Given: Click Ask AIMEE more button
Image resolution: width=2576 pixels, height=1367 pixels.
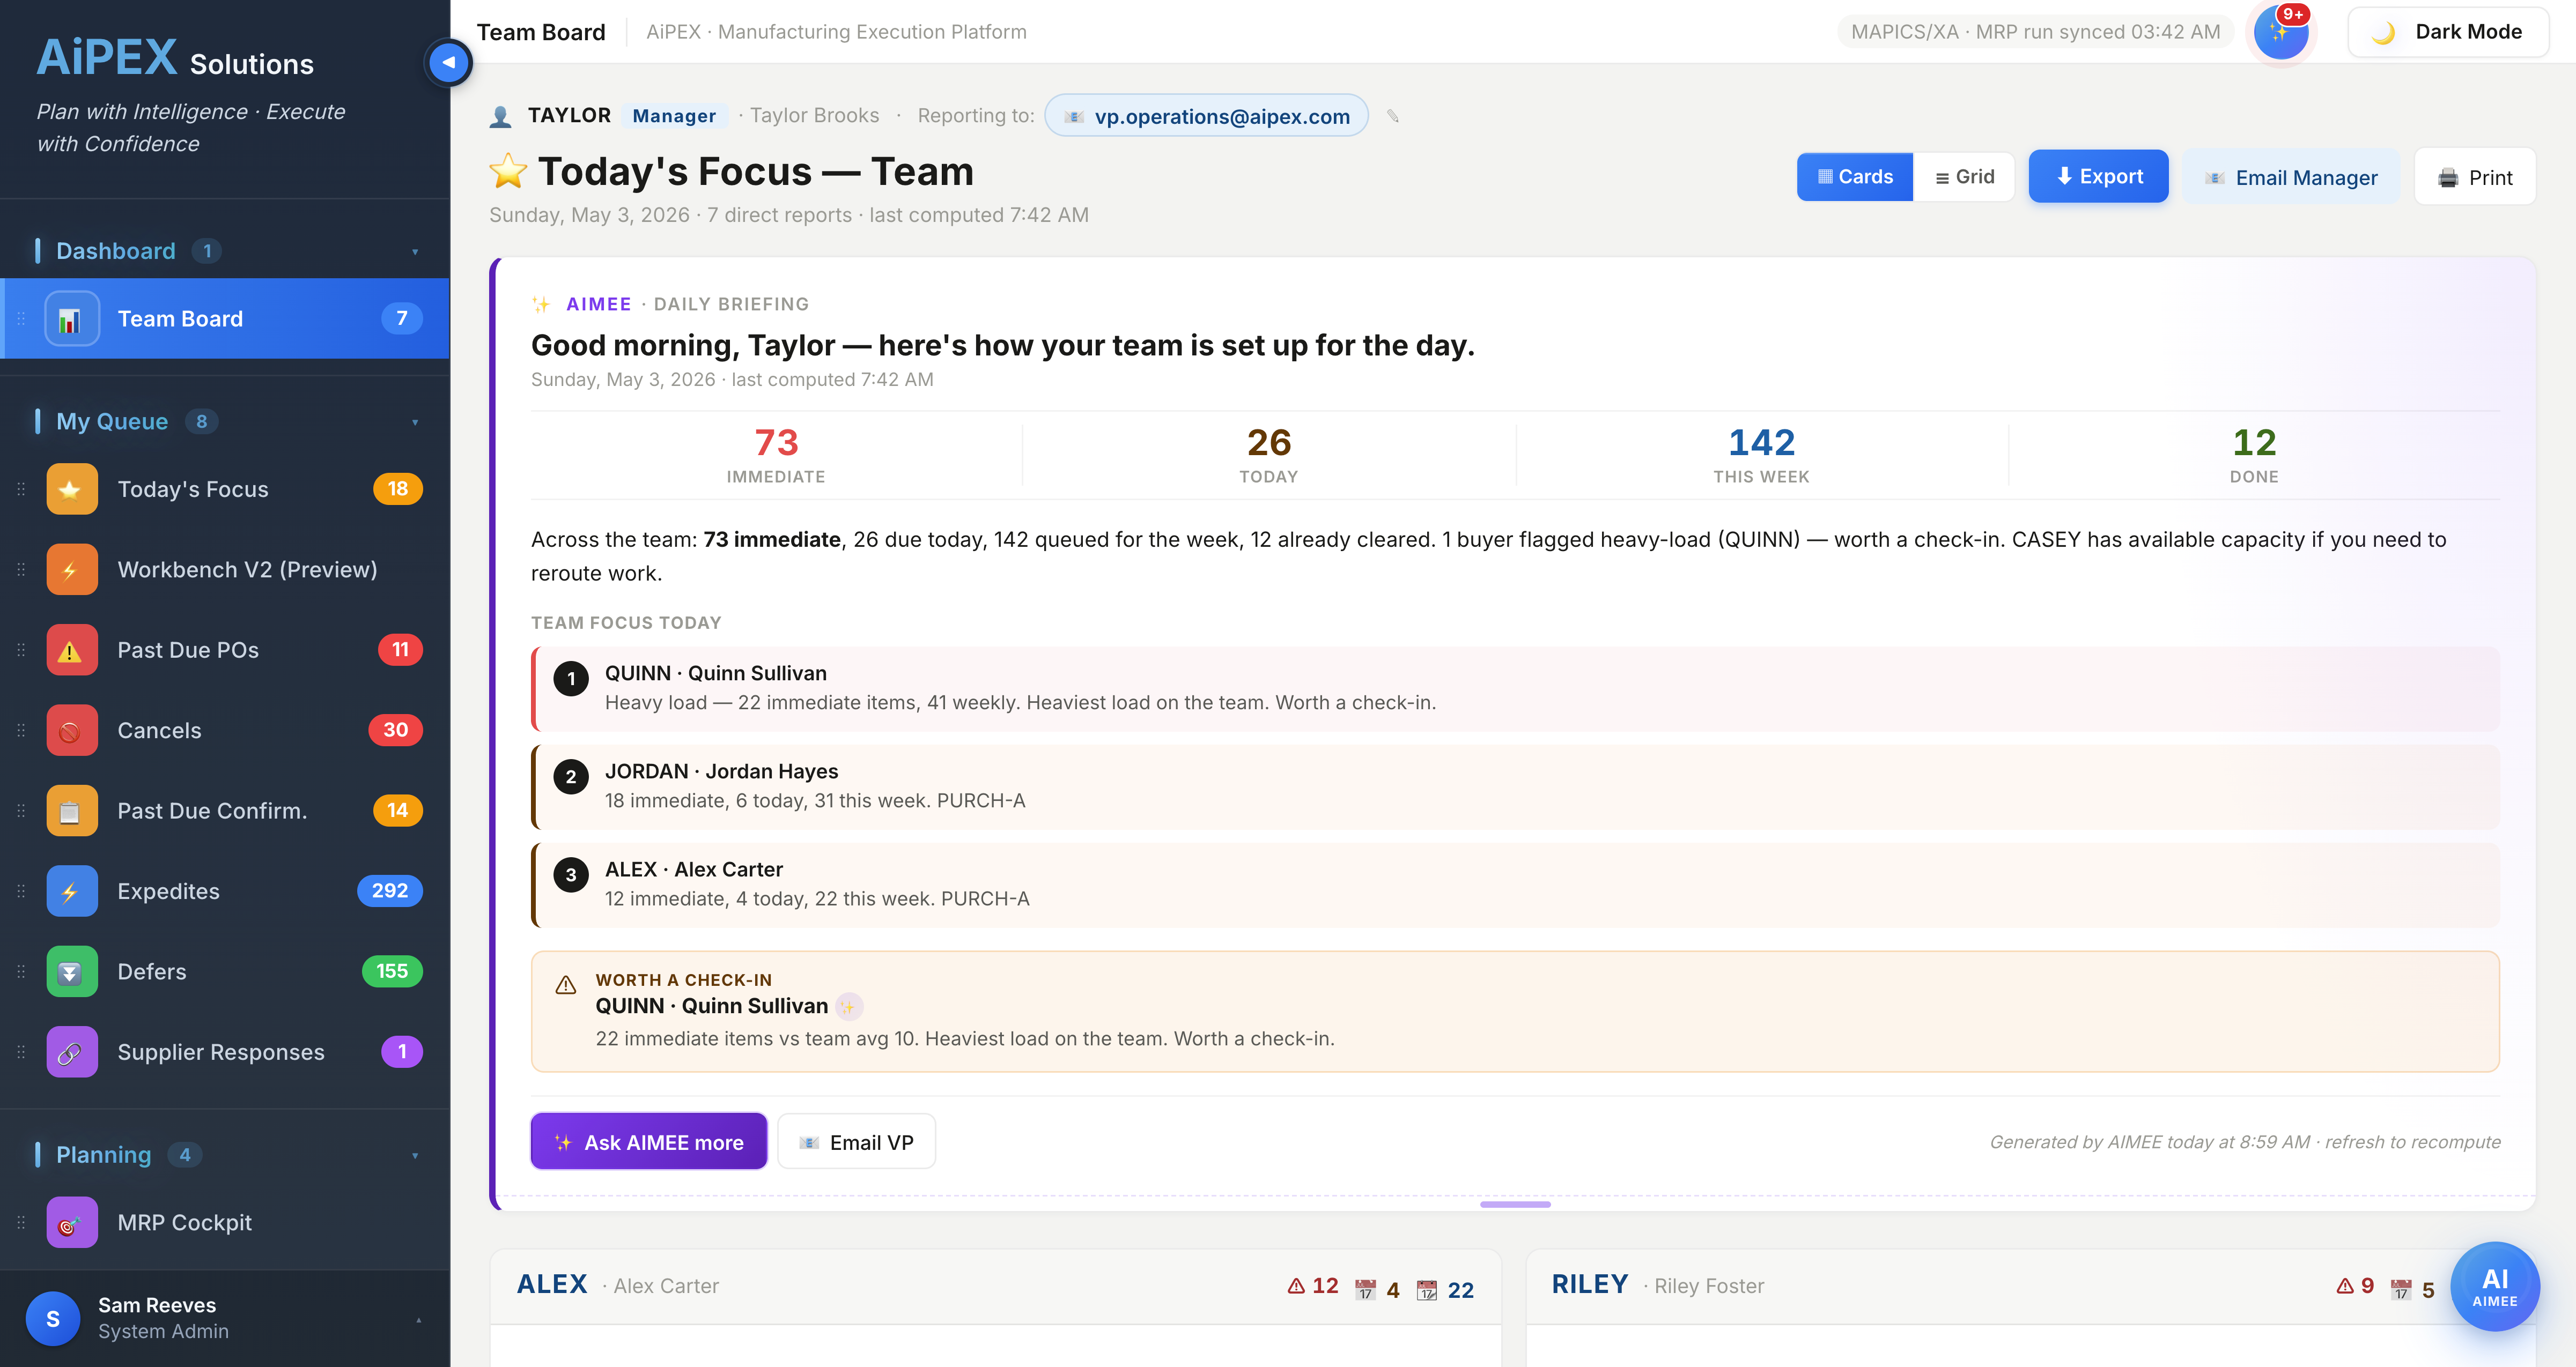Looking at the screenshot, I should point(649,1142).
